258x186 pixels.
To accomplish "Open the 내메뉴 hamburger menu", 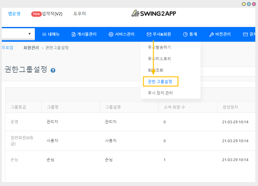I will pyautogui.click(x=51, y=34).
